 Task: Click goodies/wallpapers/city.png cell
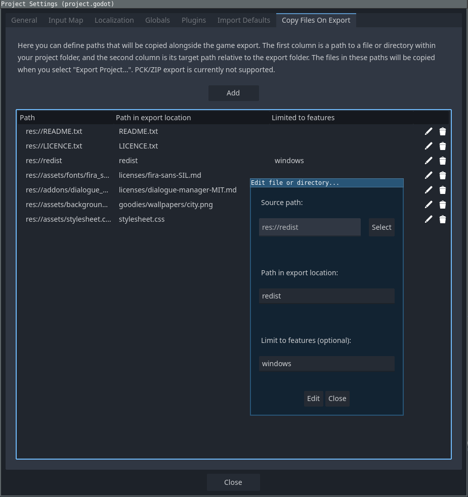pyautogui.click(x=166, y=204)
